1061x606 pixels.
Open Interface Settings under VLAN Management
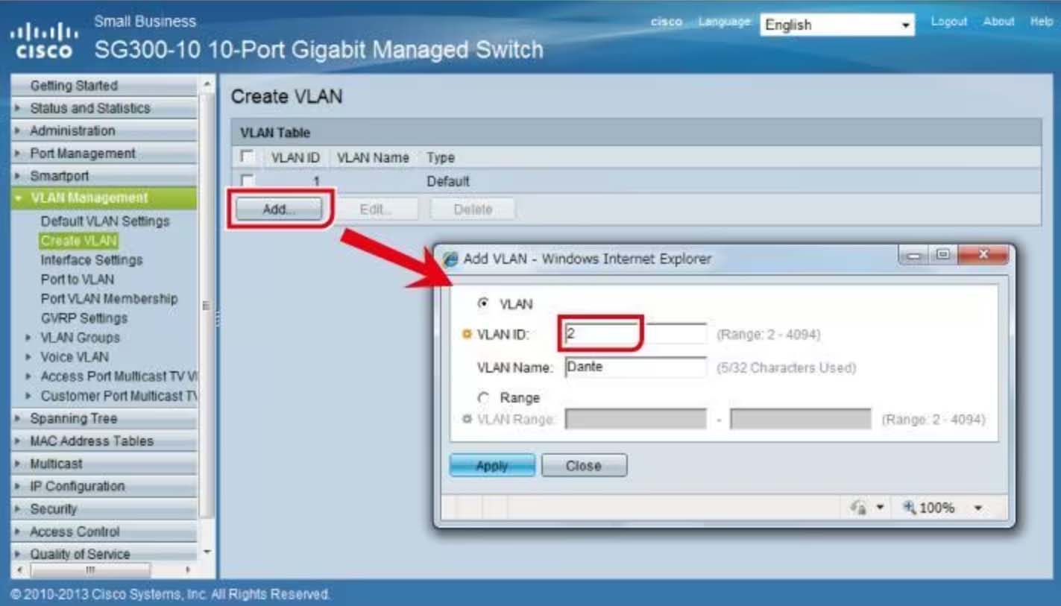point(91,260)
